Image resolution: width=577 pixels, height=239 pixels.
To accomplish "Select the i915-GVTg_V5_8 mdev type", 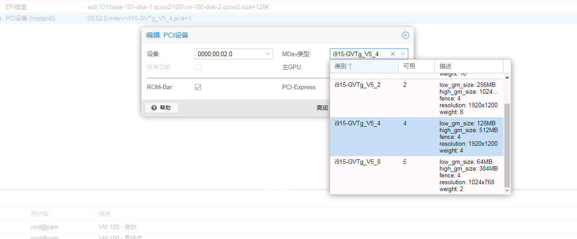I will 417,175.
